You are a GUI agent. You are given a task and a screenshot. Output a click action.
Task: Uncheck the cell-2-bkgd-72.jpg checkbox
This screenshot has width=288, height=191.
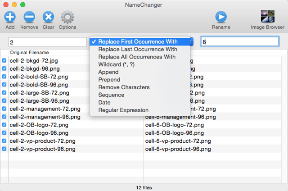4,60
